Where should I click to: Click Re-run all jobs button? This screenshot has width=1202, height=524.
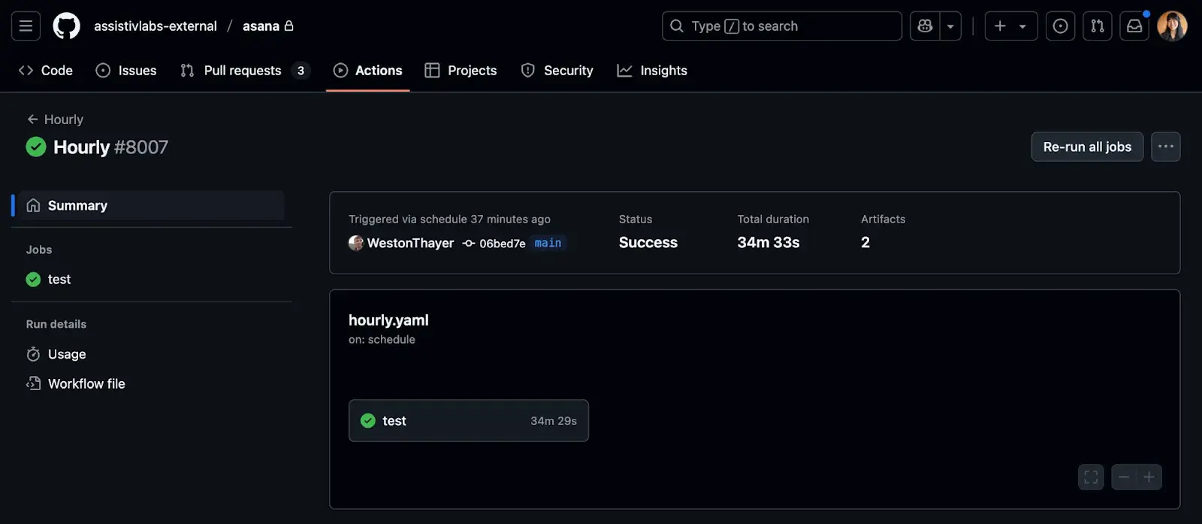coord(1087,147)
